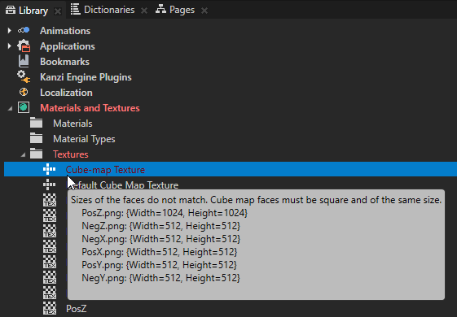Click the Materials folder icon
The image size is (457, 317).
click(36, 123)
